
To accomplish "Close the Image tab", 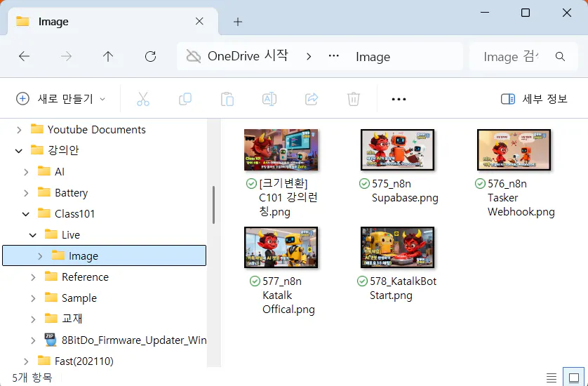I will (199, 21).
